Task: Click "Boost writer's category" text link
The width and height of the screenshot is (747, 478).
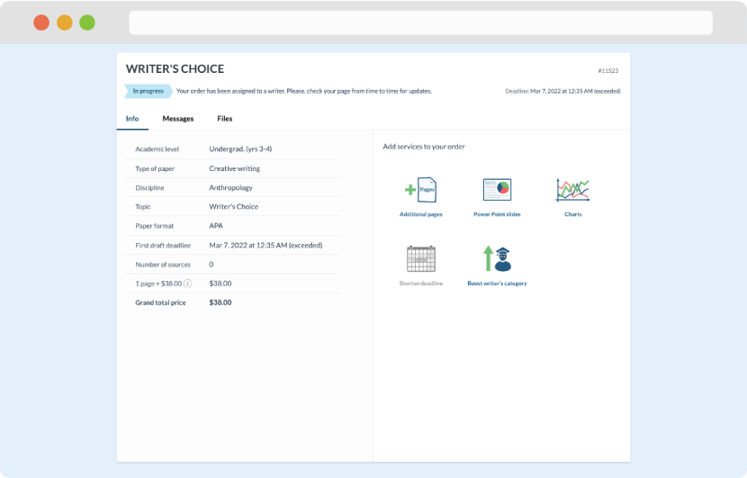Action: pyautogui.click(x=497, y=284)
